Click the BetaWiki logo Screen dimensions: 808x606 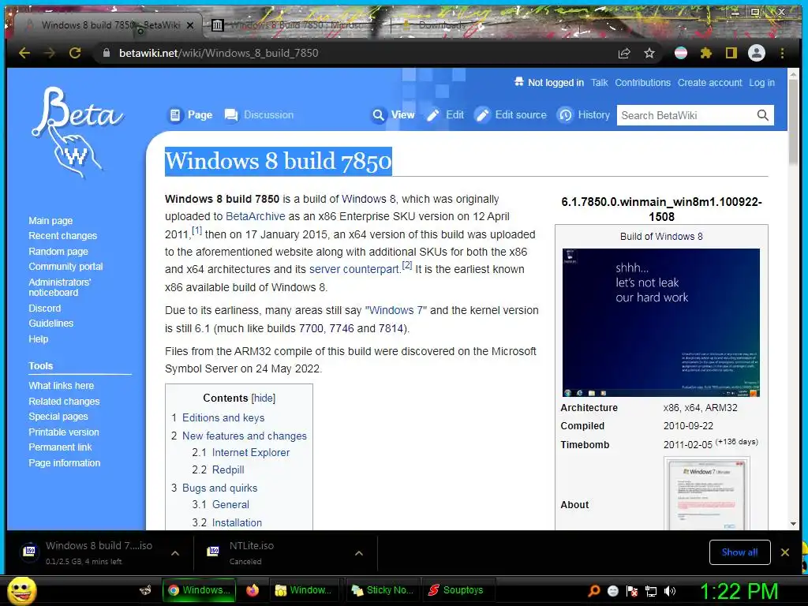[x=77, y=133]
